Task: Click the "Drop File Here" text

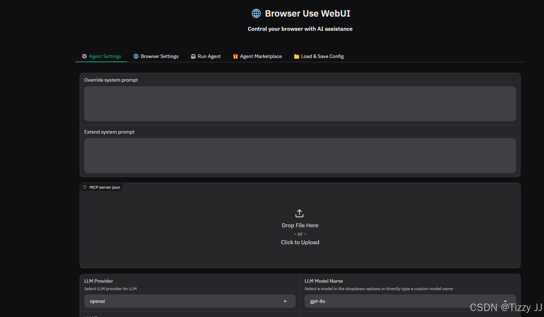Action: tap(300, 225)
